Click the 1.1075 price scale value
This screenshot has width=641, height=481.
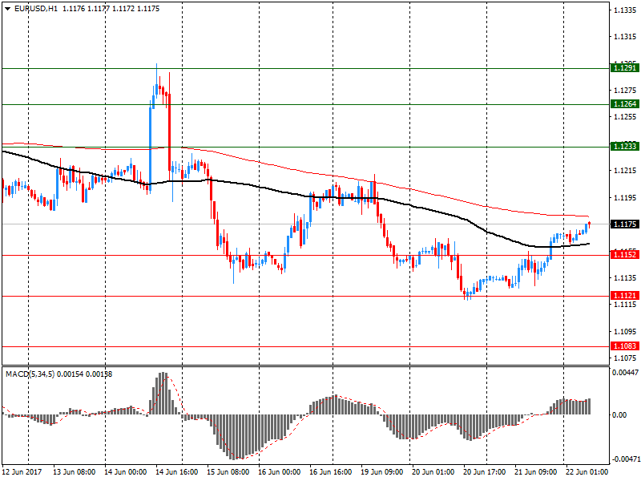[x=625, y=358]
